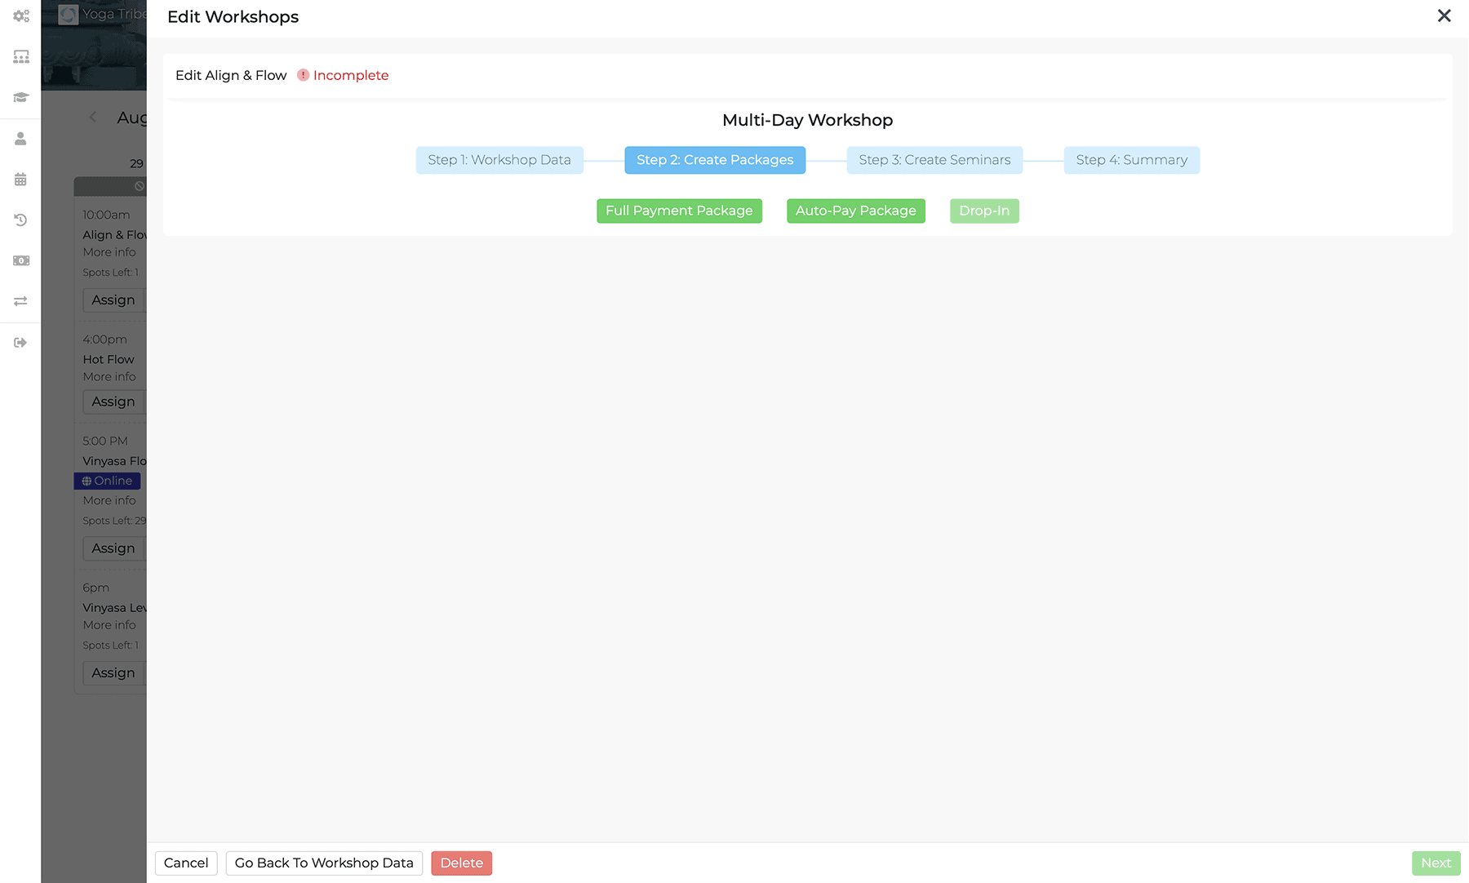Click the 'Edit Workshops' dialog title
The height and width of the screenshot is (883, 1469).
233,17
